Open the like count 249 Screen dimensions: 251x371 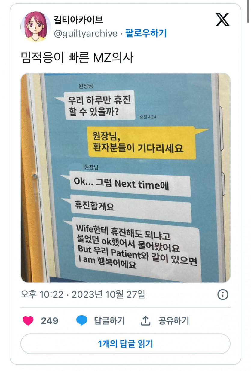click(50, 321)
